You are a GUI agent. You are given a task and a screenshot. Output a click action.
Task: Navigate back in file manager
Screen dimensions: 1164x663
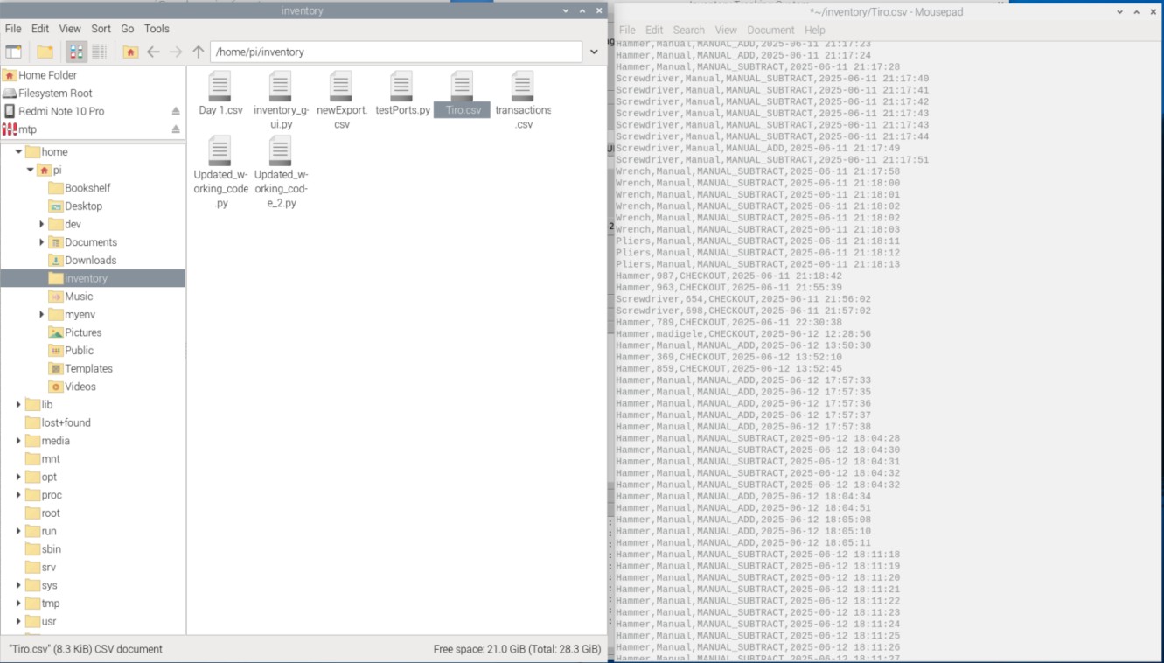pos(153,52)
